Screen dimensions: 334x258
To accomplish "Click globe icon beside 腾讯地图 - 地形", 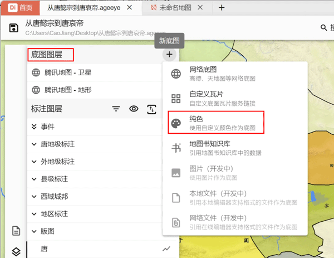I will tap(36, 90).
